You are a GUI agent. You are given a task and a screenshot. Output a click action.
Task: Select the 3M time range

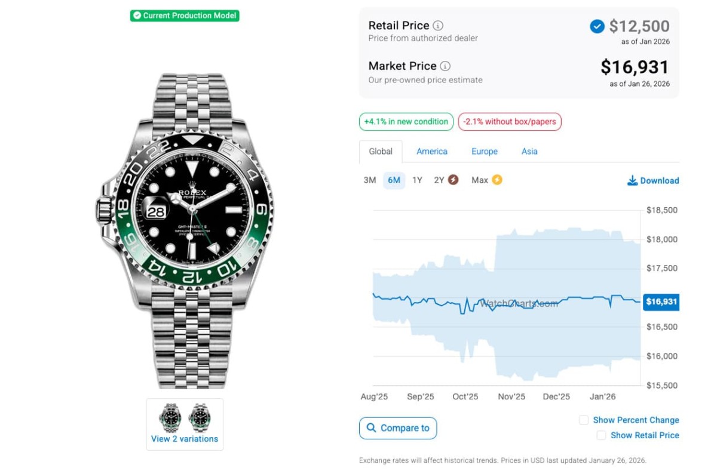click(370, 180)
